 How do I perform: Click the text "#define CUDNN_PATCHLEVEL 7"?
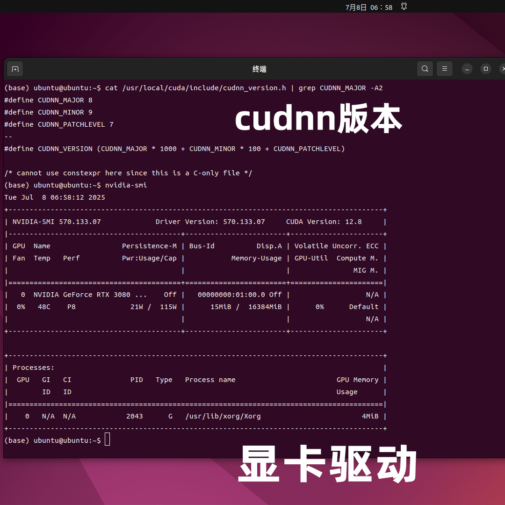click(x=59, y=124)
